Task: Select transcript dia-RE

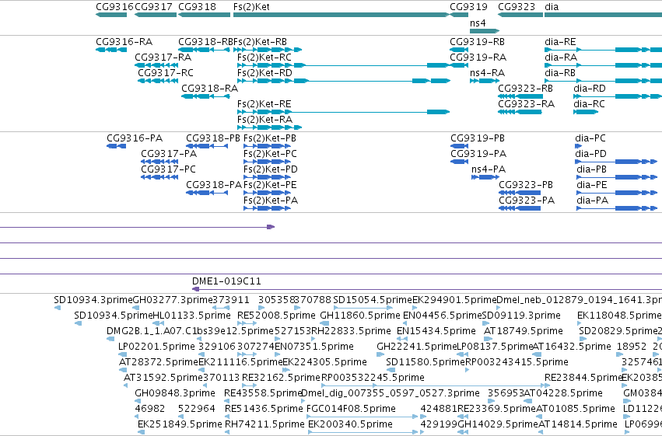Action: (604, 50)
